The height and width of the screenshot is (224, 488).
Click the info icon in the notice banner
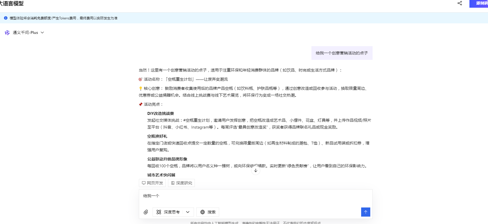6,18
